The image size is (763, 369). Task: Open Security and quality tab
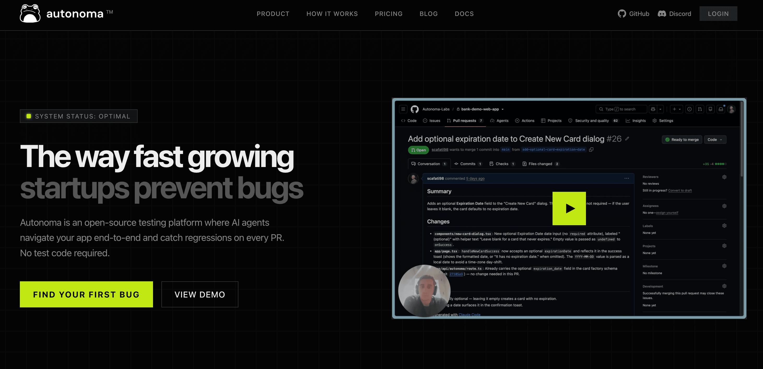(593, 121)
